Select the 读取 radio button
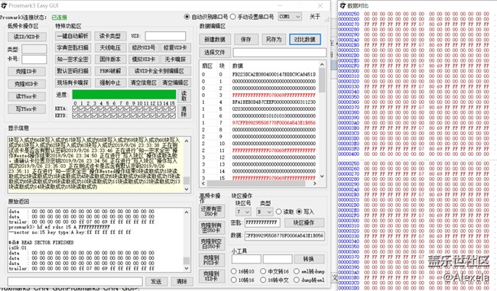Image resolution: width=497 pixels, height=291 pixels. pyautogui.click(x=278, y=212)
